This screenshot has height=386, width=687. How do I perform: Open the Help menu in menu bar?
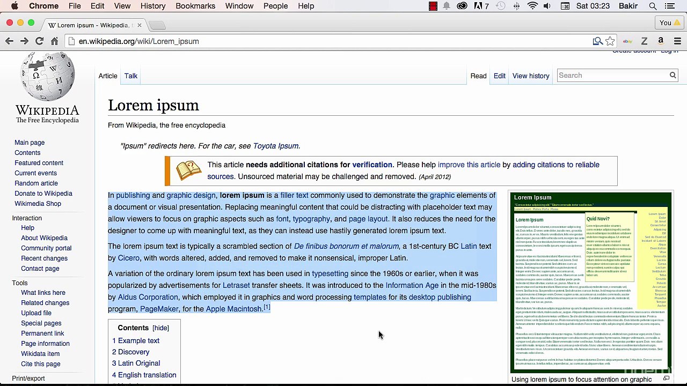pos(306,6)
